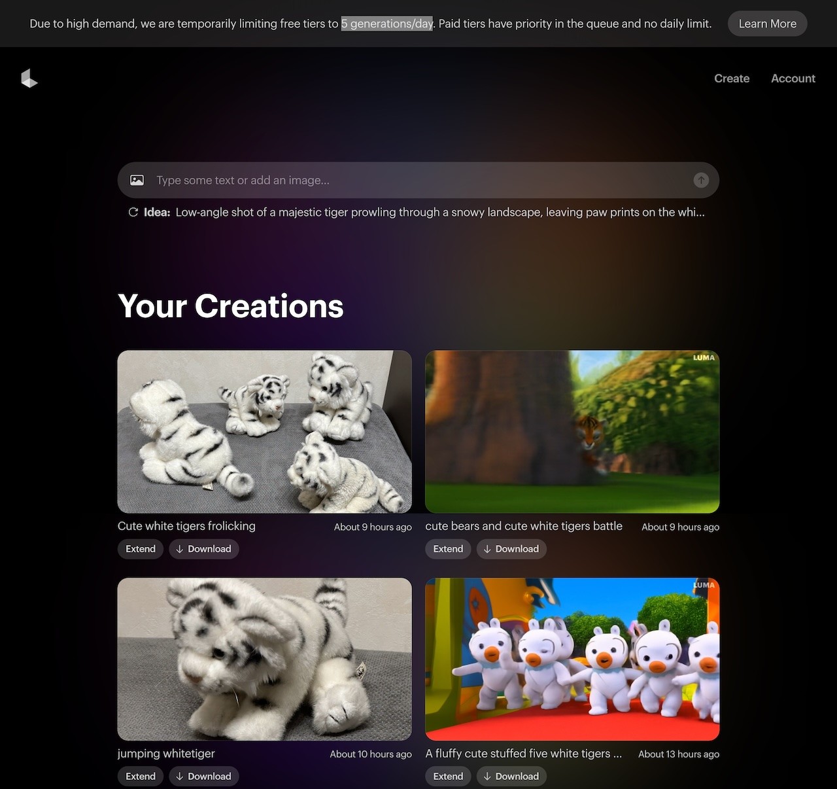Click the add image icon in prompt box

coord(137,180)
